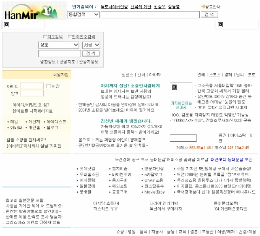The width and height of the screenshot is (260, 236).
Task: Enable the 지도검색 checkbox
Action: coord(45,37)
